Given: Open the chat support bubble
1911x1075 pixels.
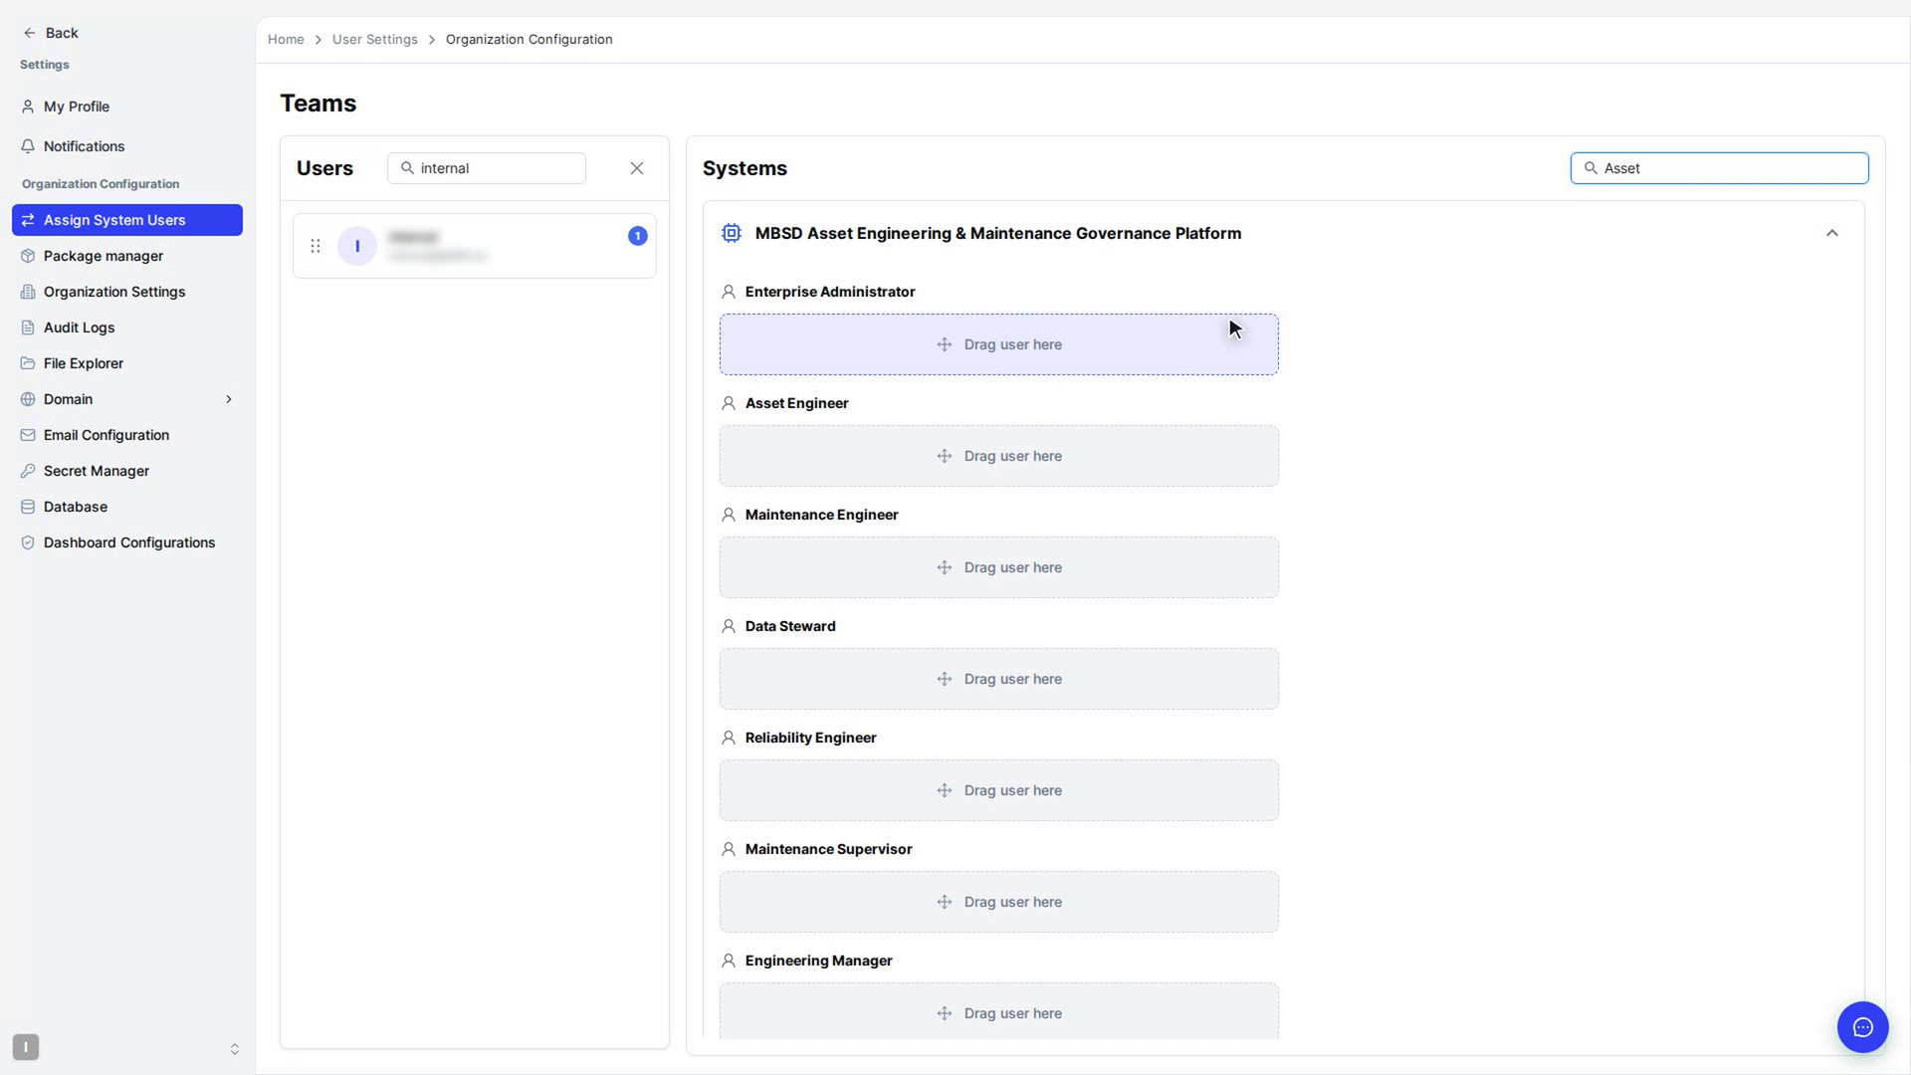Looking at the screenshot, I should click(1863, 1027).
